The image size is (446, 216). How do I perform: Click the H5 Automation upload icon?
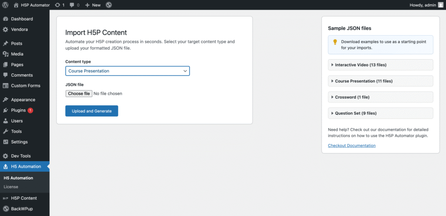pyautogui.click(x=5, y=166)
